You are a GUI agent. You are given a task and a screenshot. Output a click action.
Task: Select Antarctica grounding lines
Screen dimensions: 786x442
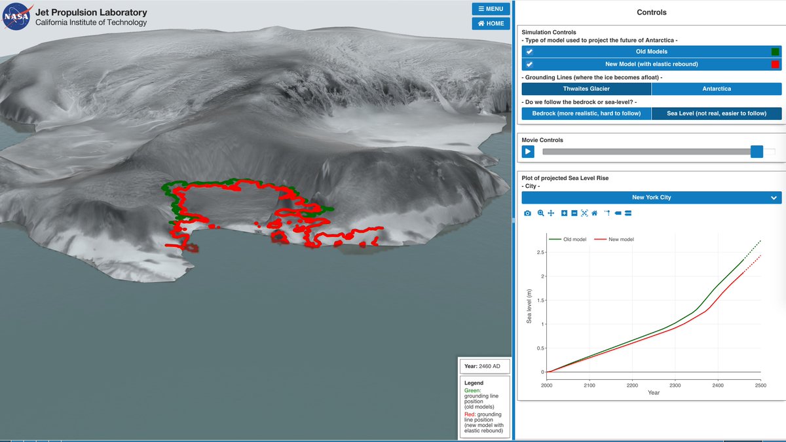pyautogui.click(x=717, y=88)
